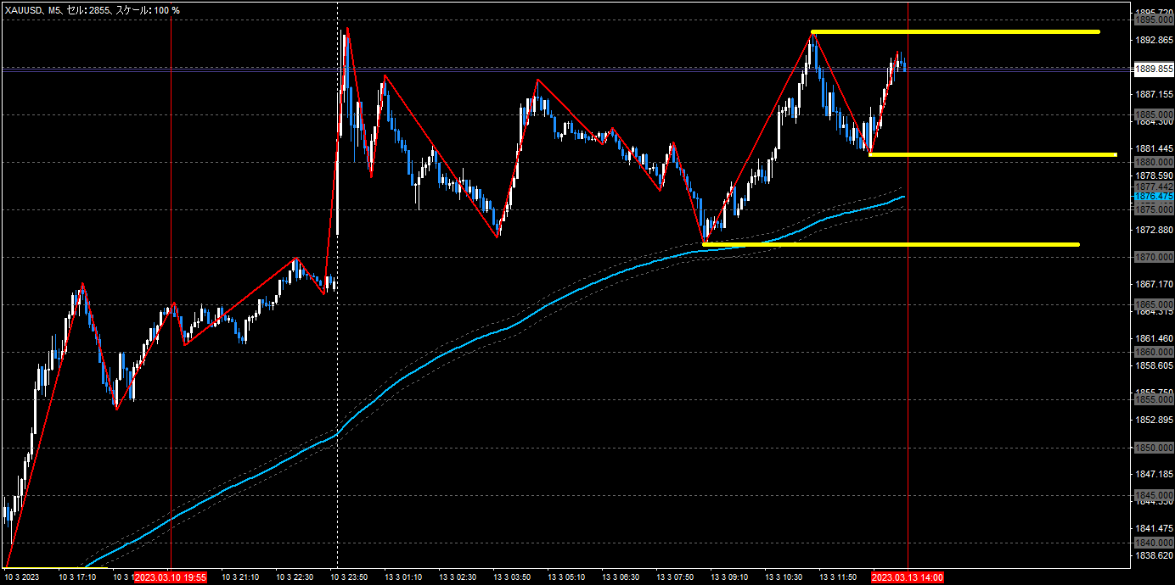Click the 1867.170 price axis value
The height and width of the screenshot is (585, 1175).
point(1154,284)
